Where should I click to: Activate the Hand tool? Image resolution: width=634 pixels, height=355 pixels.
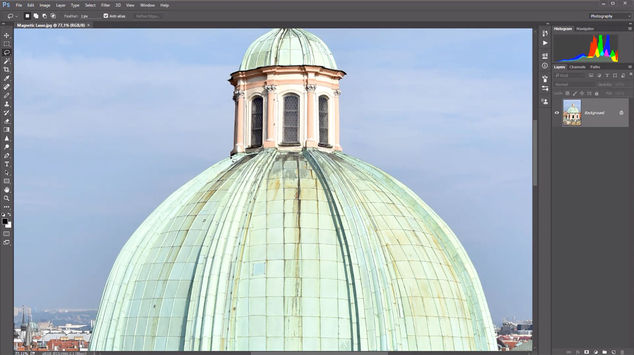click(x=7, y=190)
